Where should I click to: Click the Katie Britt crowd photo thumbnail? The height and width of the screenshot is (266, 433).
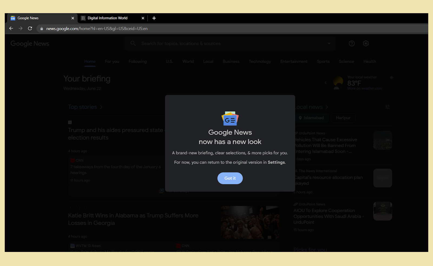click(x=250, y=222)
